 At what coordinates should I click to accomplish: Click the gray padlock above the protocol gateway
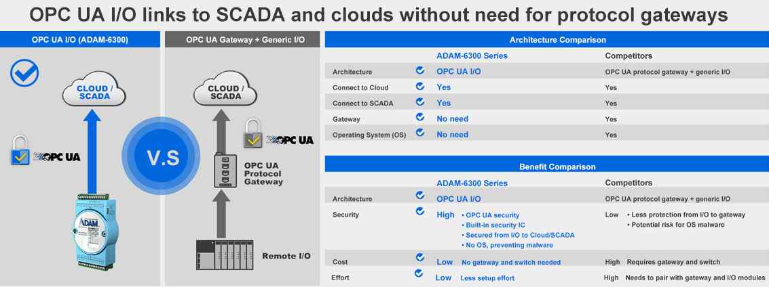253,133
